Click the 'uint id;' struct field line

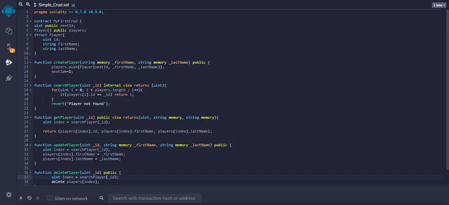(52, 40)
